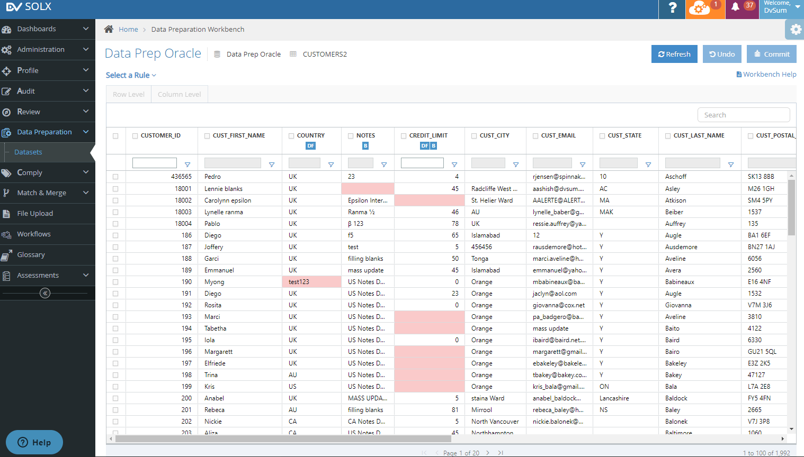
Task: Click the Refresh button
Action: (674, 54)
